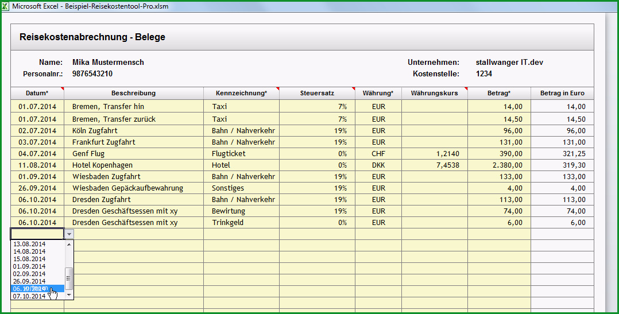
Task: Click the Betrag in Euro column header
Action: click(562, 93)
